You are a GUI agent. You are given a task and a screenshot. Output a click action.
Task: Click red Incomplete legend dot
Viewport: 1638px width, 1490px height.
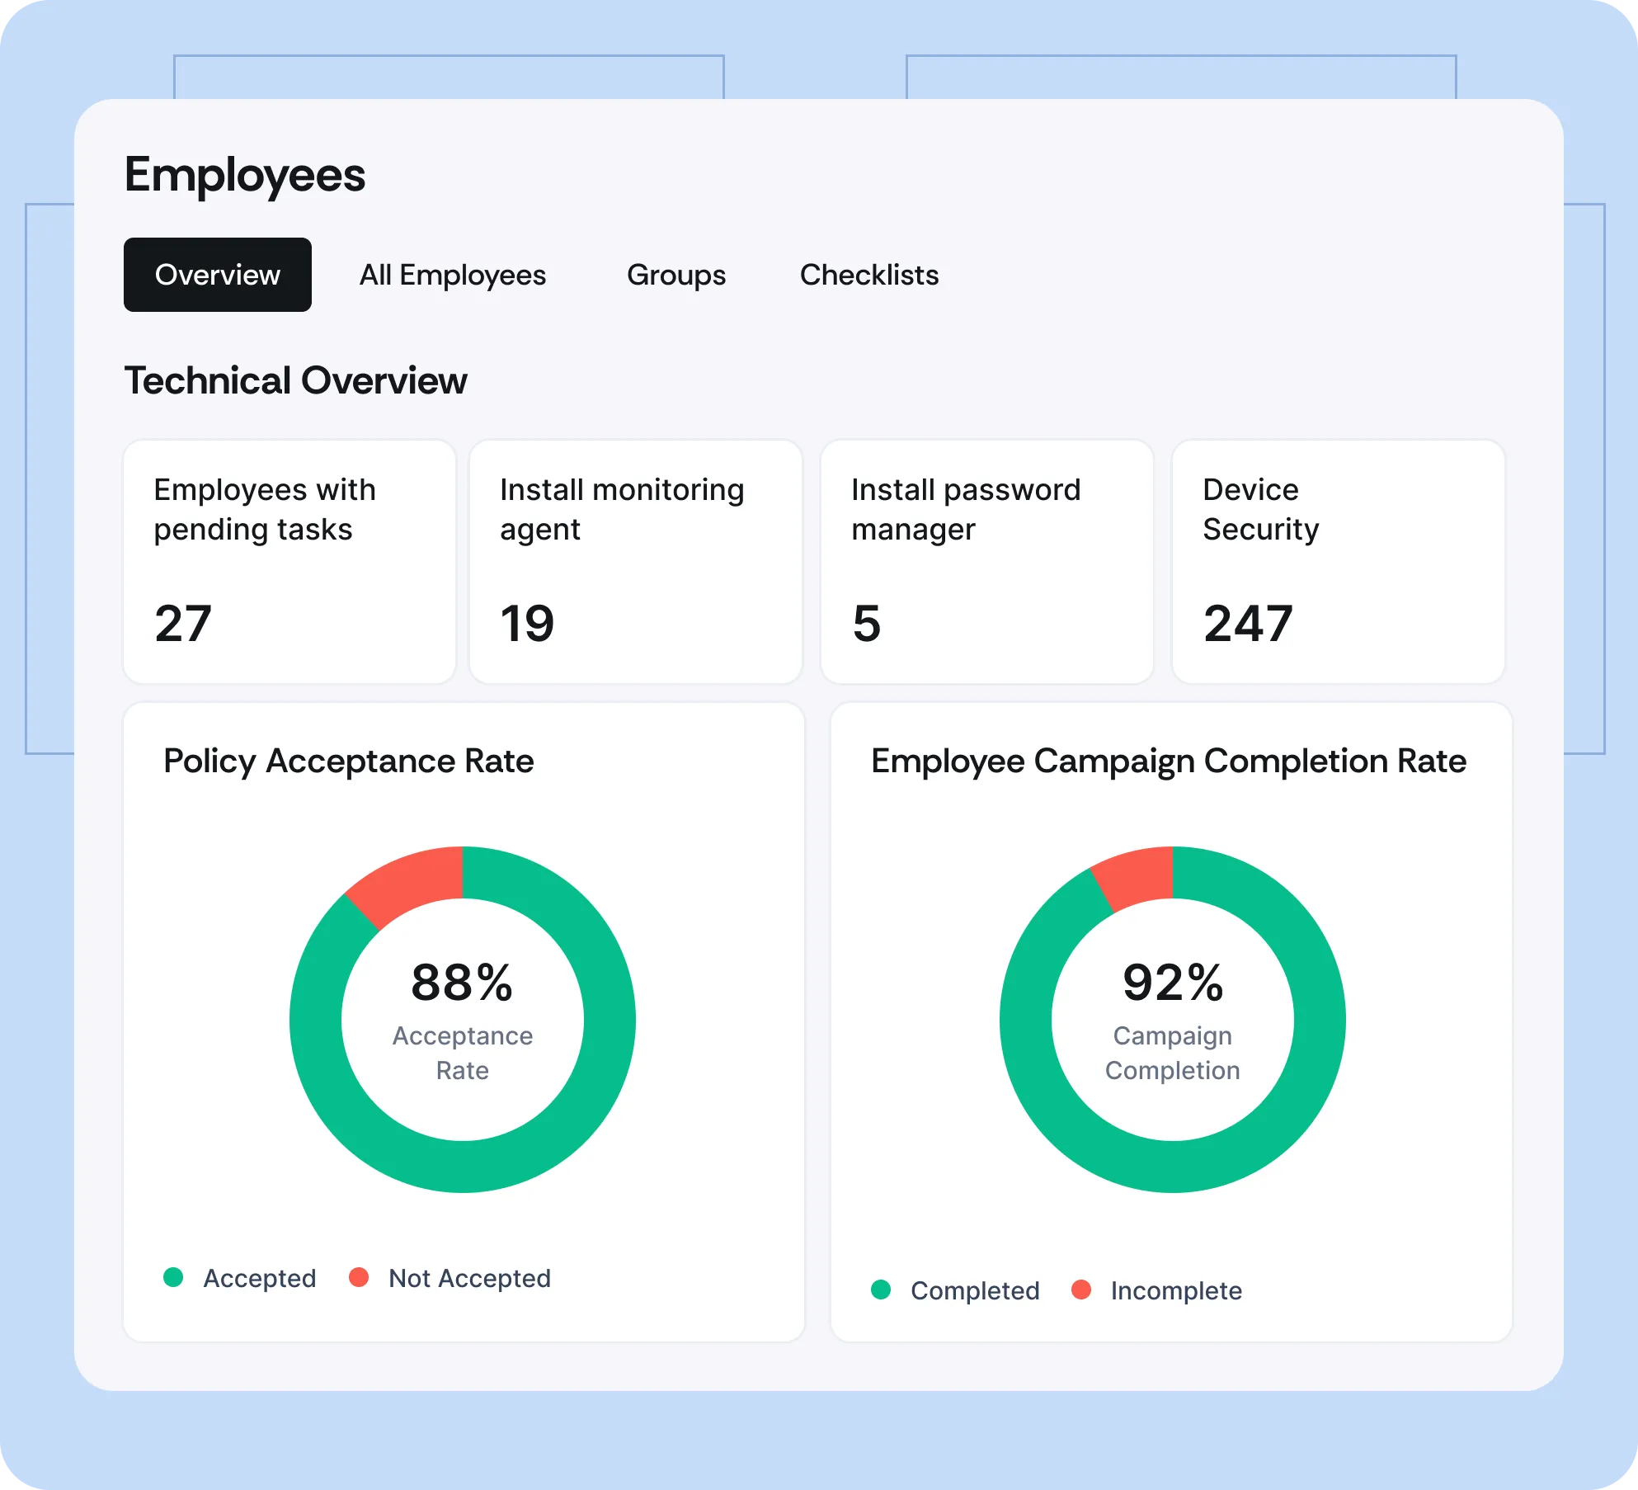coord(1081,1290)
